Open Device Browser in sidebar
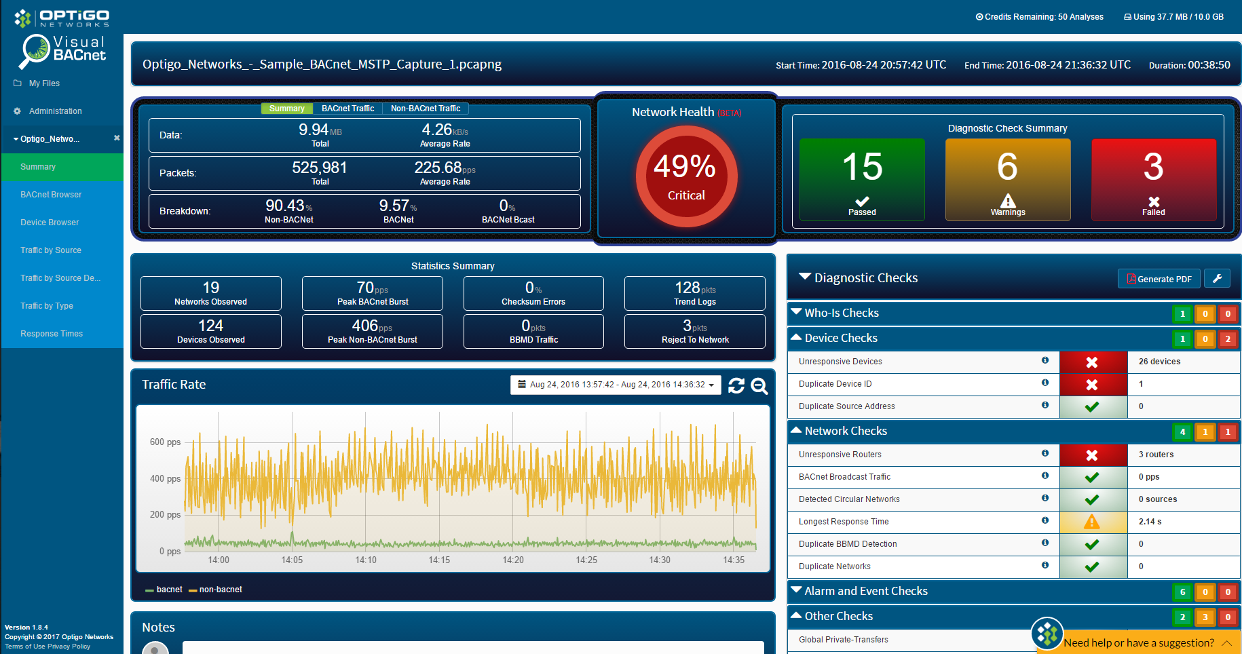The image size is (1242, 654). (62, 223)
